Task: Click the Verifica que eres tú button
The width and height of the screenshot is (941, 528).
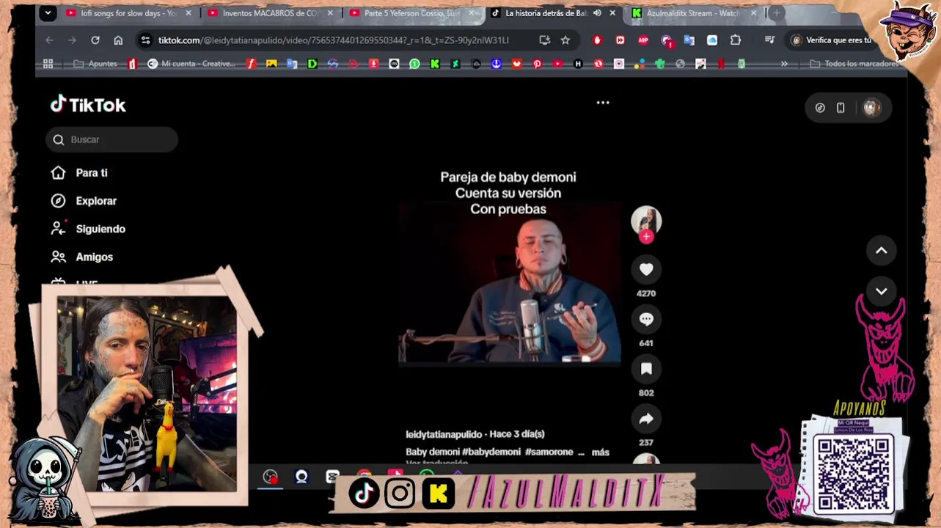Action: pyautogui.click(x=832, y=40)
